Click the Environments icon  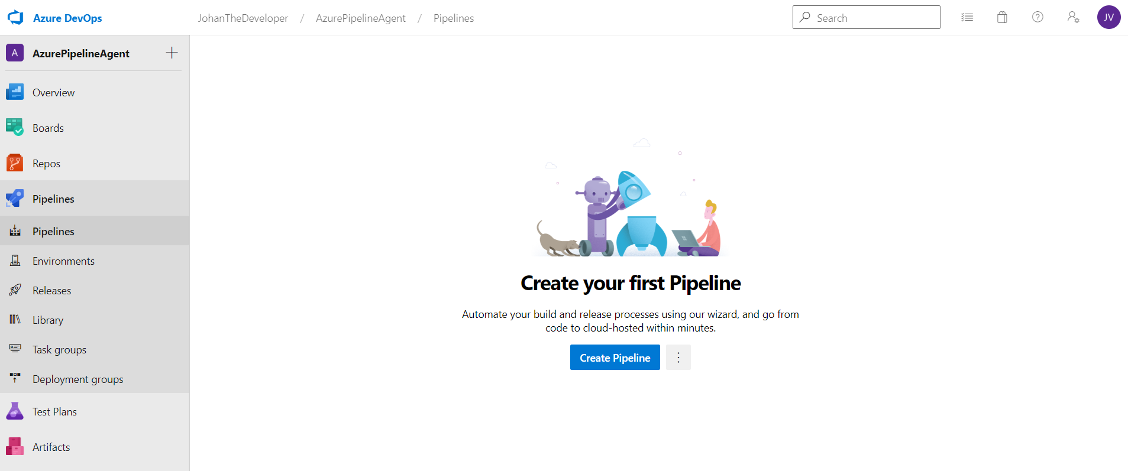pos(15,261)
